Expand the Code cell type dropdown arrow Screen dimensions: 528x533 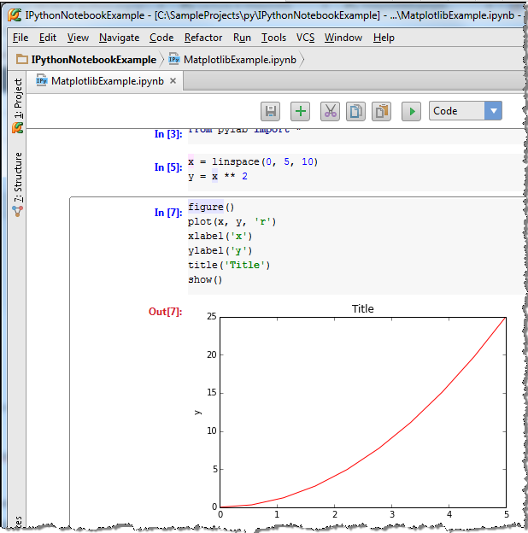(x=493, y=111)
